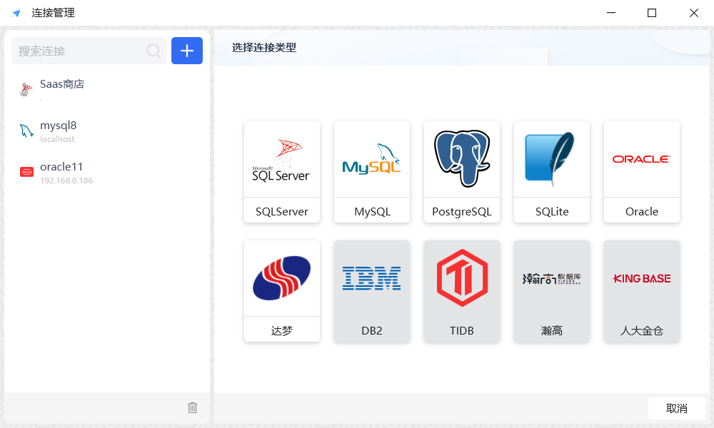Click the SQLite text label
Viewport: 714px width, 428px height.
(552, 211)
